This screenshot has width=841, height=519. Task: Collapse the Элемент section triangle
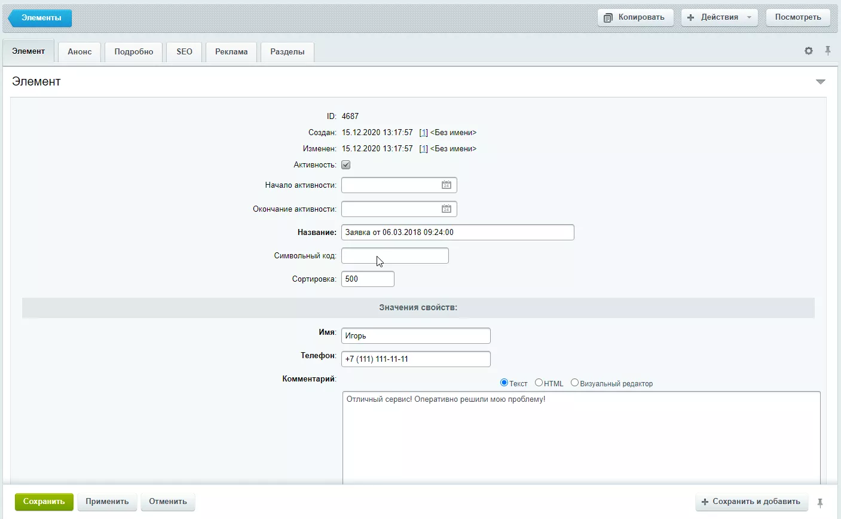tap(821, 82)
